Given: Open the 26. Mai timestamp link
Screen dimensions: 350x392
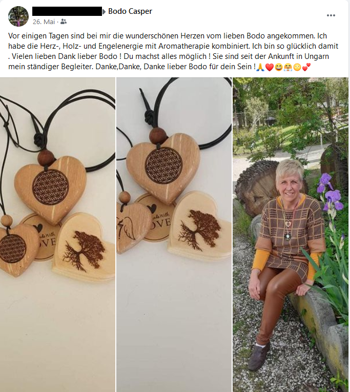Looking at the screenshot, I should [44, 22].
